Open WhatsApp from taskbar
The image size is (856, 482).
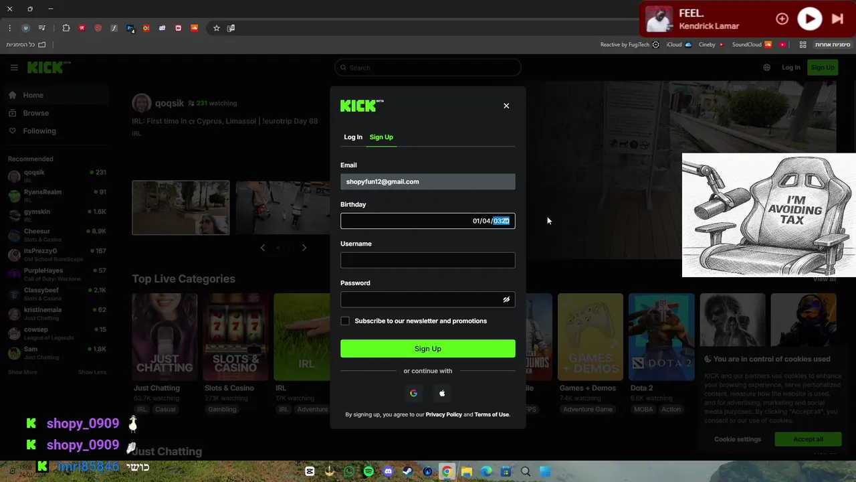coord(349,471)
